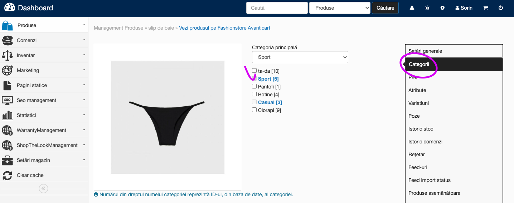Enable the ta-da [10] category checkbox
Image resolution: width=514 pixels, height=203 pixels.
(x=254, y=71)
